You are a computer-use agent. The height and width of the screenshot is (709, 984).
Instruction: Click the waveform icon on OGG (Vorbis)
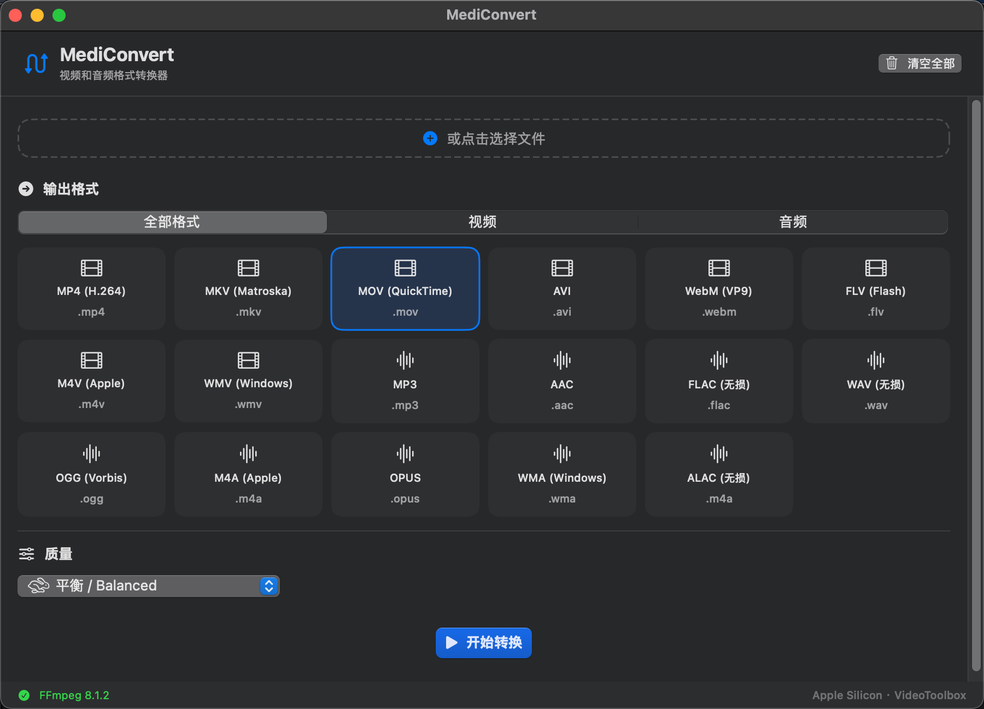click(91, 453)
